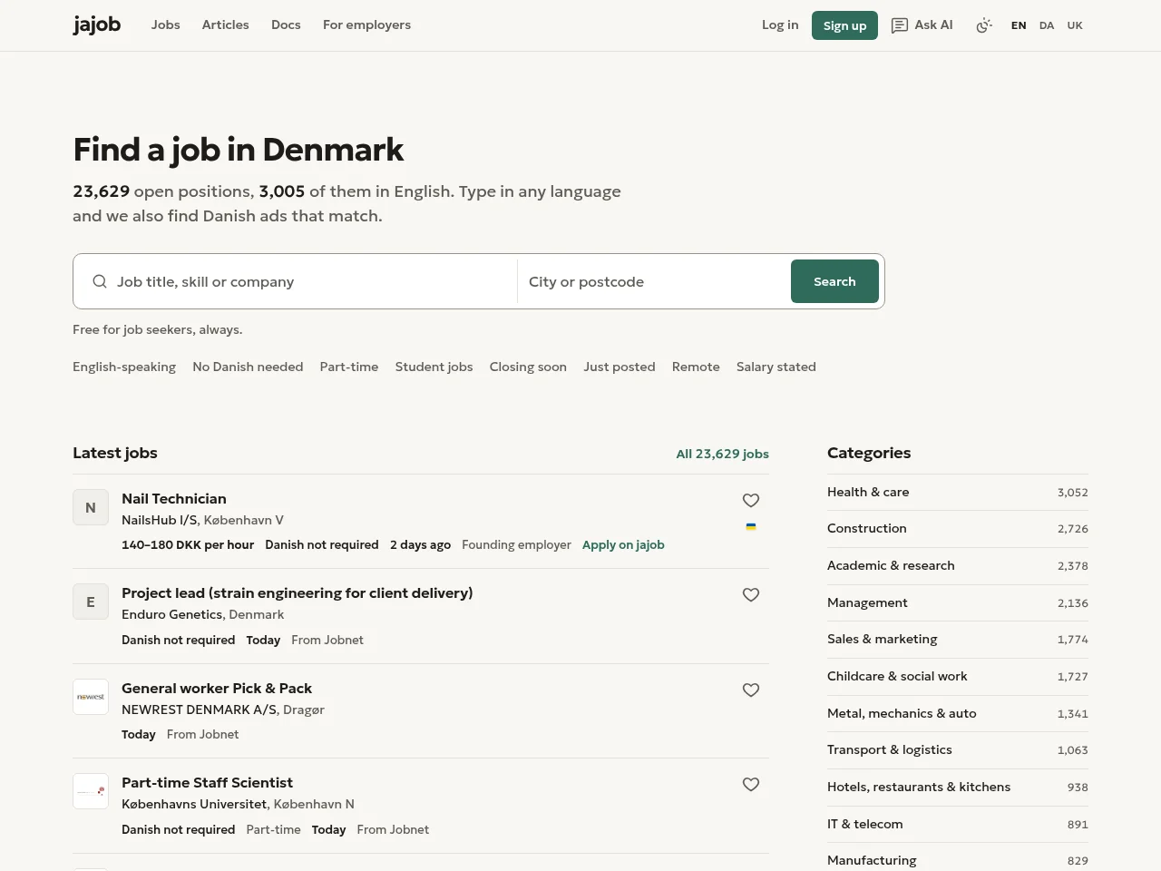The image size is (1161, 871).
Task: Heart the General worker Pick & Pack job
Action: [x=751, y=690]
